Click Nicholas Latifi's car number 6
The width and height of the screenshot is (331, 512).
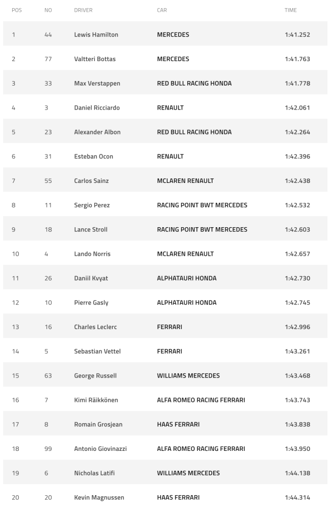click(x=46, y=473)
